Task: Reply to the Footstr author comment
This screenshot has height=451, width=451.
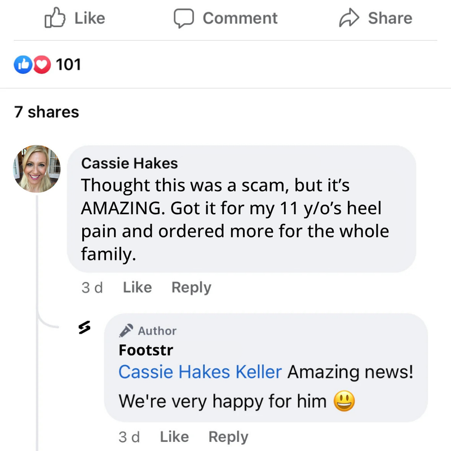Action: (228, 437)
